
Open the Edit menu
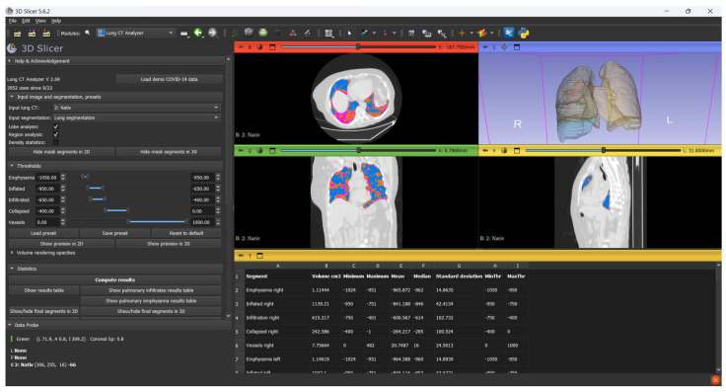26,21
